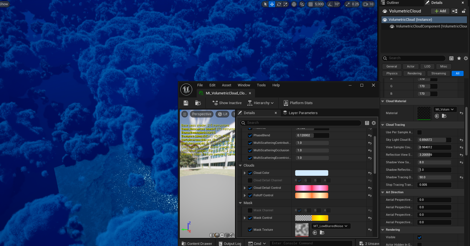The image size is (470, 246).
Task: Open Platform Stats in material editor
Action: [x=298, y=103]
